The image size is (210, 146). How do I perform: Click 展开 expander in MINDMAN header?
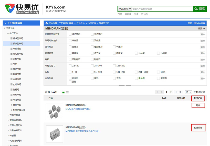202,28
